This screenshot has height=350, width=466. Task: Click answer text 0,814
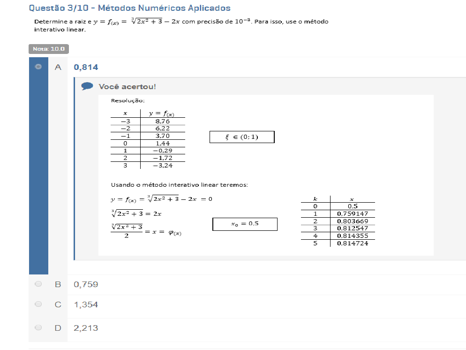click(x=86, y=67)
